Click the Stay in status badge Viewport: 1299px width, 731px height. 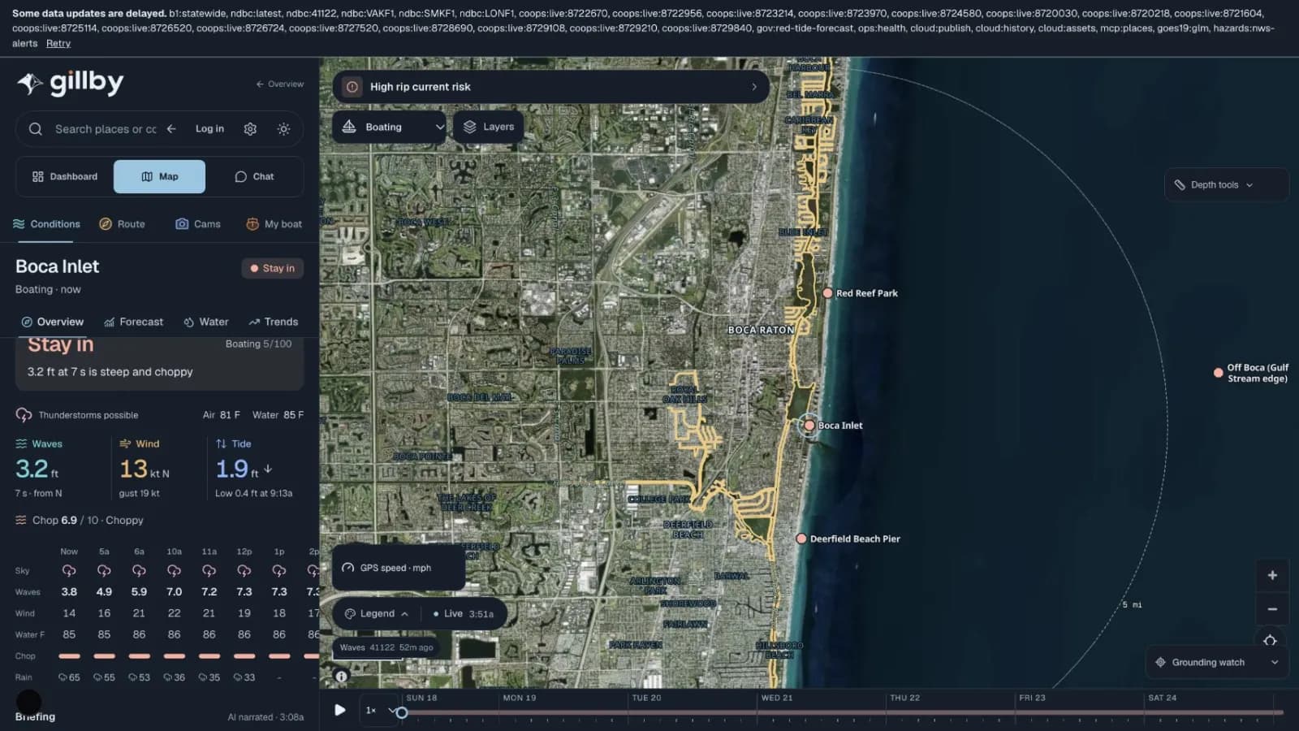point(273,268)
